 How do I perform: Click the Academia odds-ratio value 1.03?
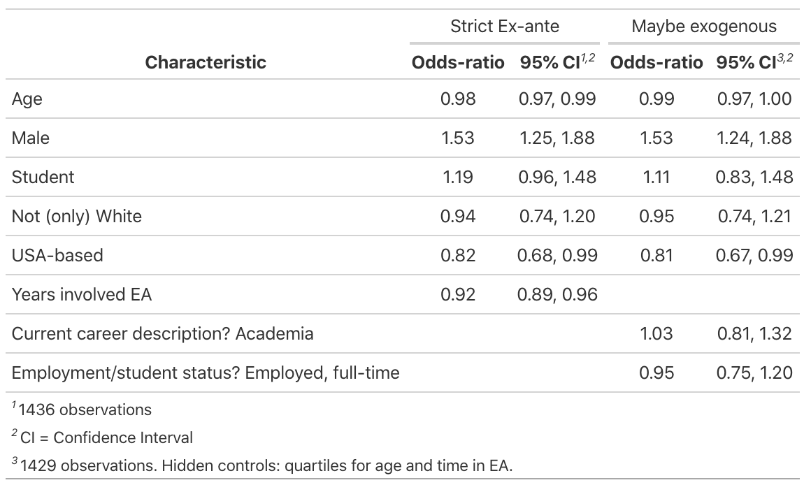656,334
